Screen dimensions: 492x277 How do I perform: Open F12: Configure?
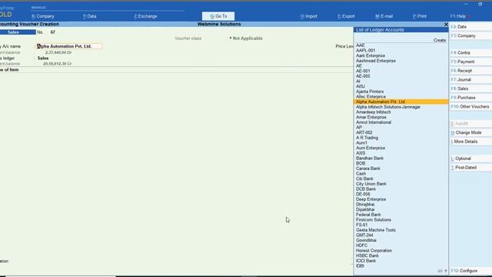coord(470,271)
